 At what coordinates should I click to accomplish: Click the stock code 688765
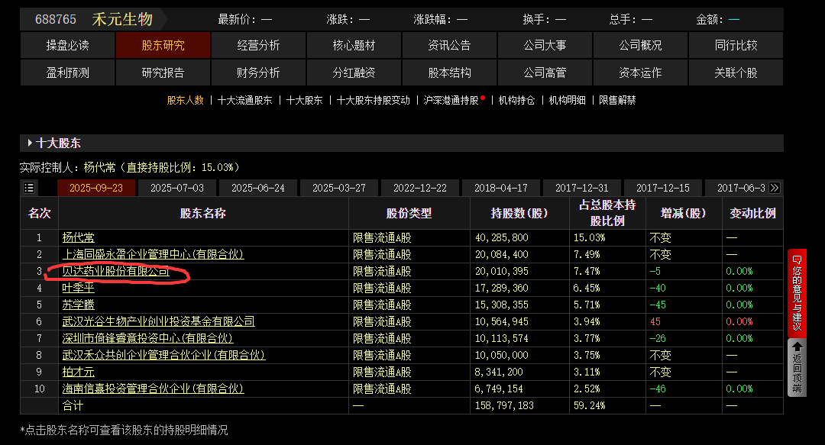coord(56,19)
